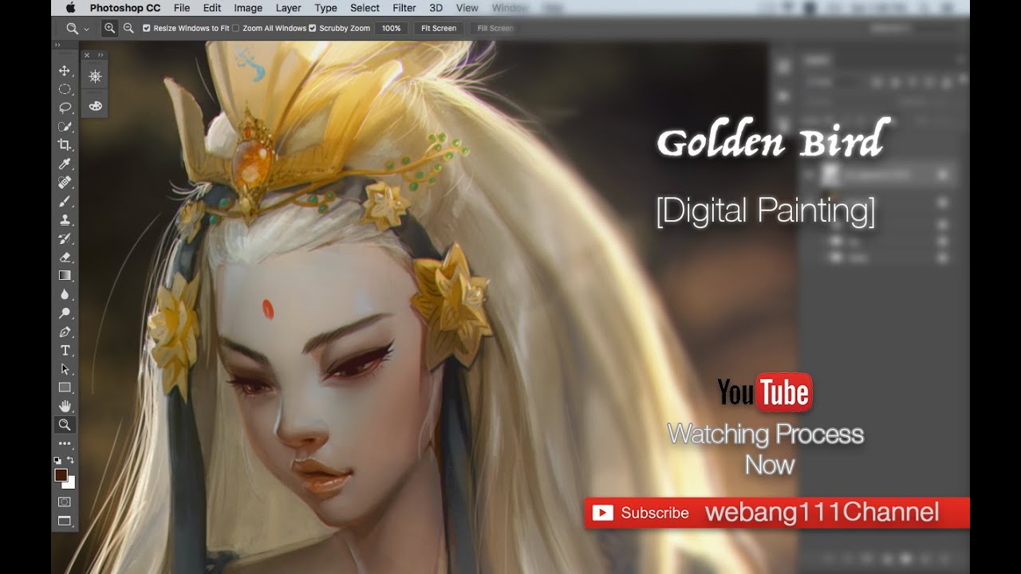Viewport: 1021px width, 574px height.
Task: Open the foreground color swatch
Action: click(x=61, y=475)
